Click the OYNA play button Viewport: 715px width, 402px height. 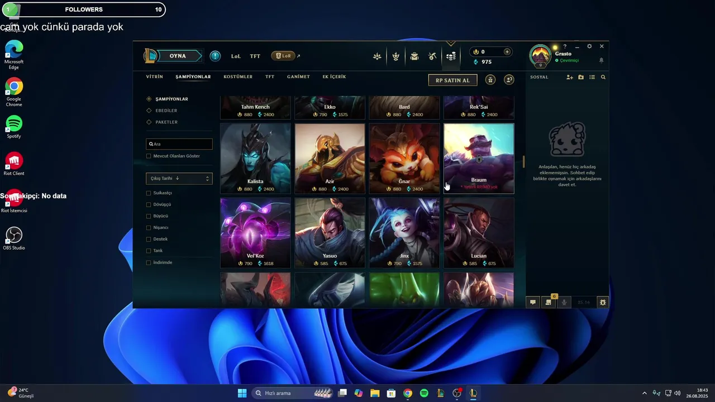coord(180,56)
